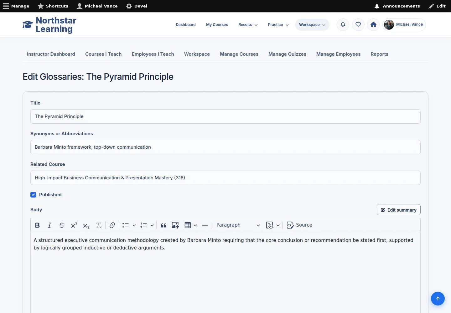Open the Reports tab
451x313 pixels.
(x=379, y=54)
